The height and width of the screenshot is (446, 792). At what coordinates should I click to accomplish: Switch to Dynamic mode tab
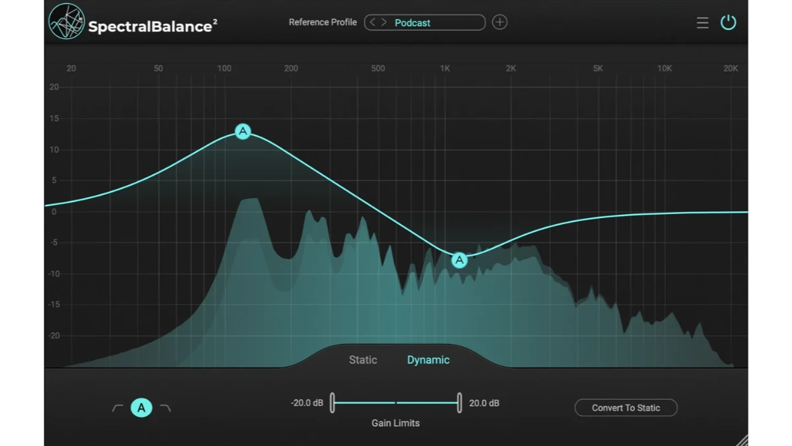point(428,360)
